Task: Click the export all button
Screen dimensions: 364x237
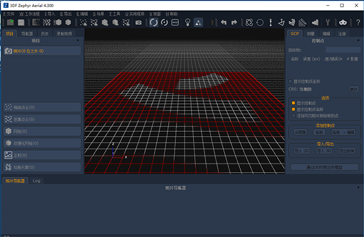Action: (x=347, y=151)
